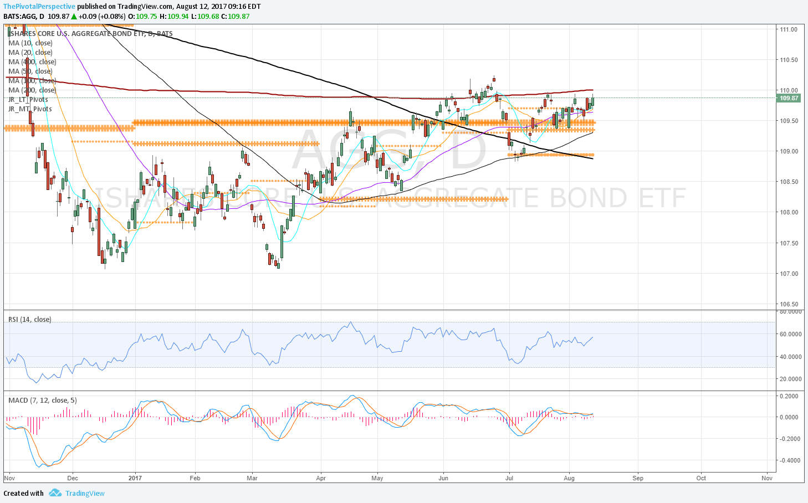Click the 108.50 price axis label
The image size is (808, 503).
pos(789,182)
